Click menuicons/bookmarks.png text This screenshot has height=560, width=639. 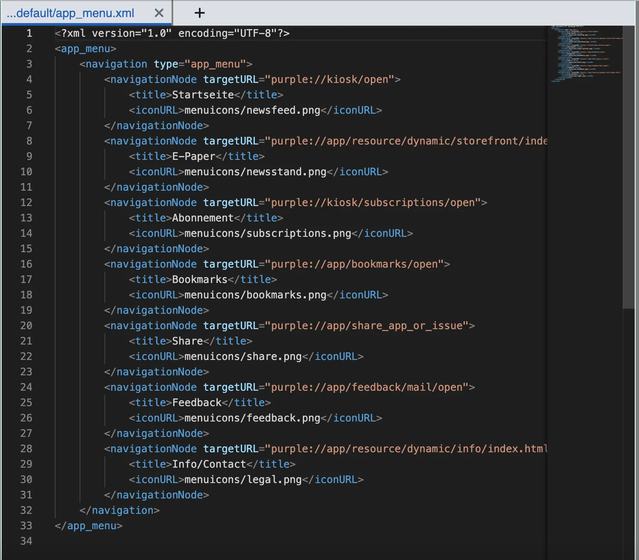[x=255, y=295]
